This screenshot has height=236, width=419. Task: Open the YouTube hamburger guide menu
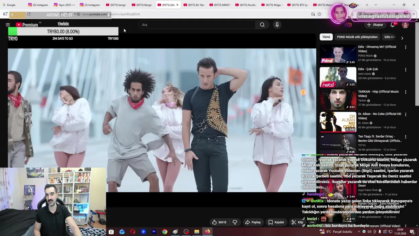8,25
